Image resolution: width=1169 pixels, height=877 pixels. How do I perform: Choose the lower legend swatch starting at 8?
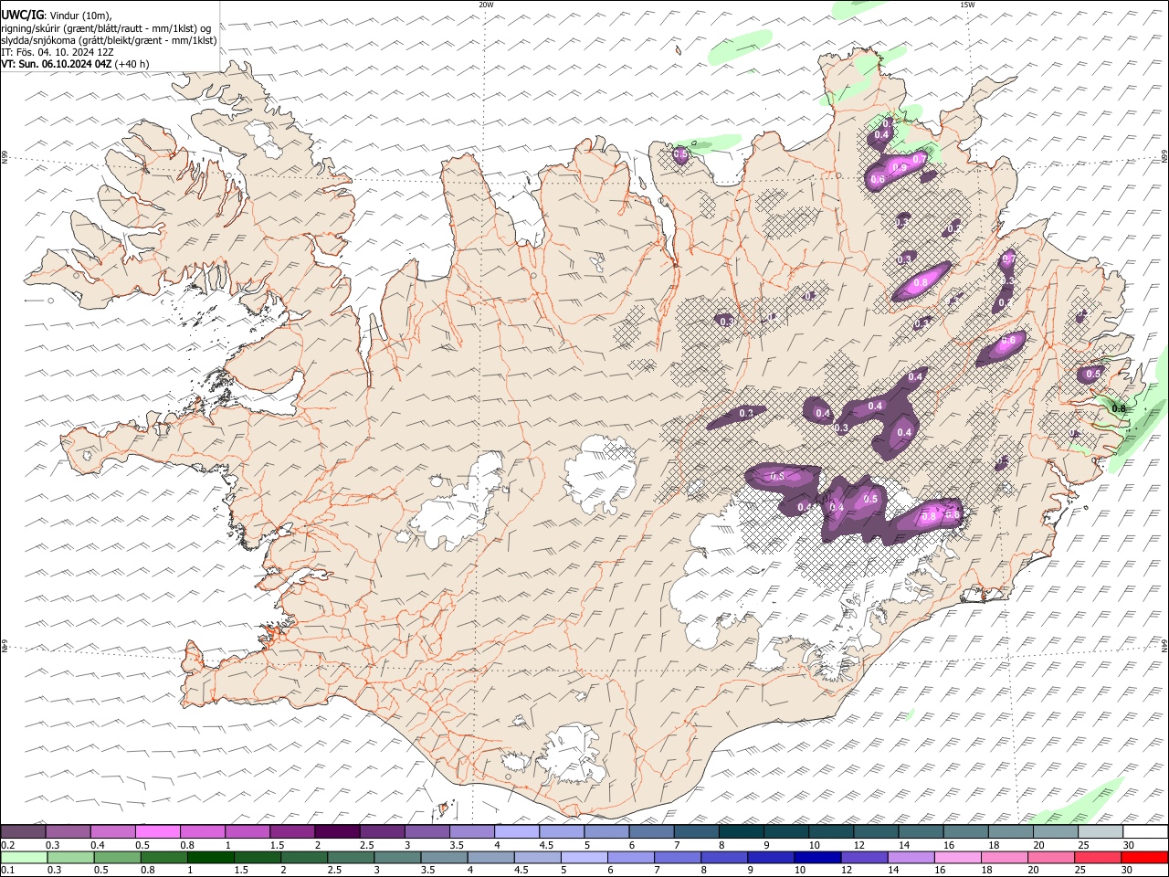coord(724,858)
